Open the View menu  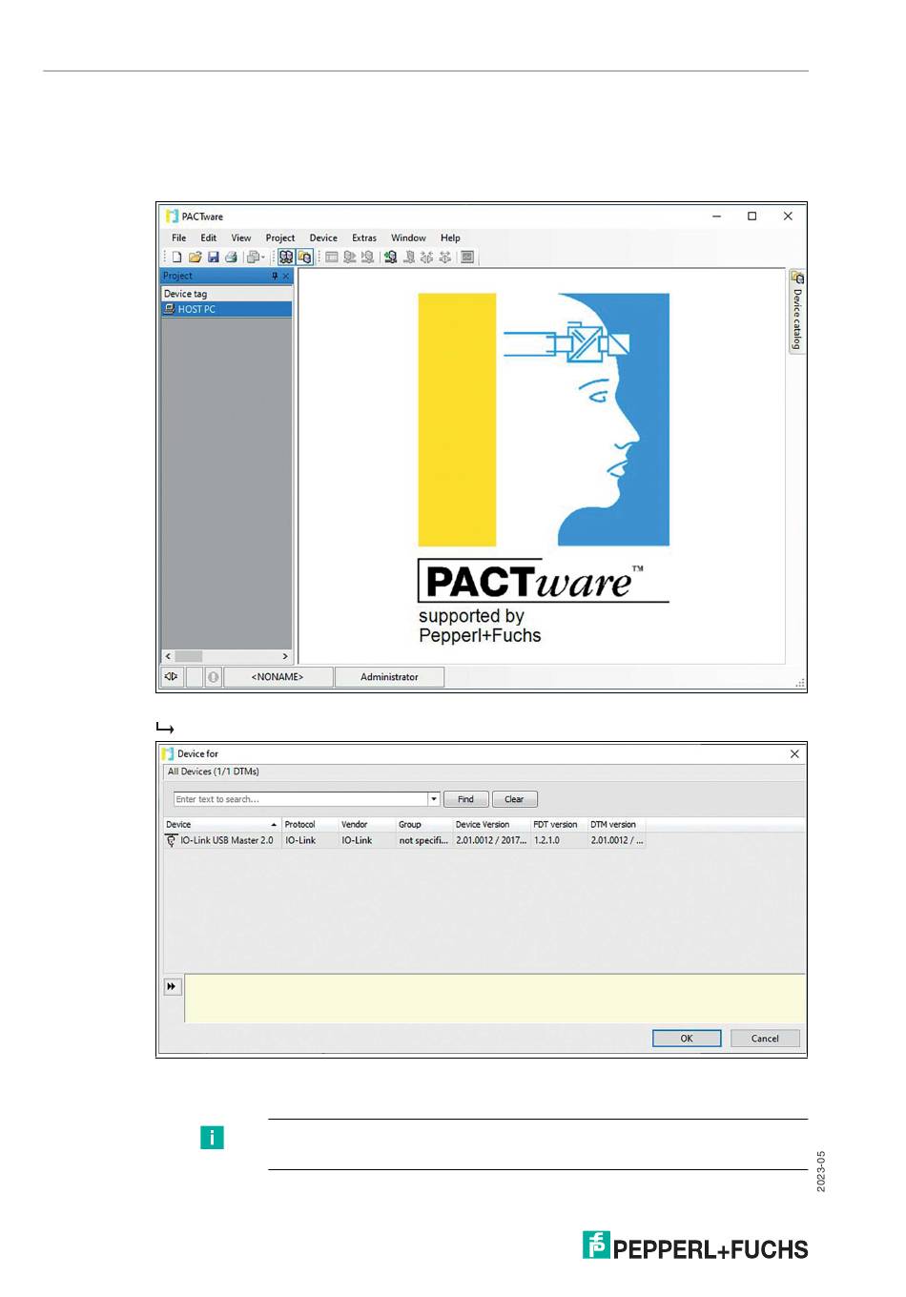[x=241, y=238]
